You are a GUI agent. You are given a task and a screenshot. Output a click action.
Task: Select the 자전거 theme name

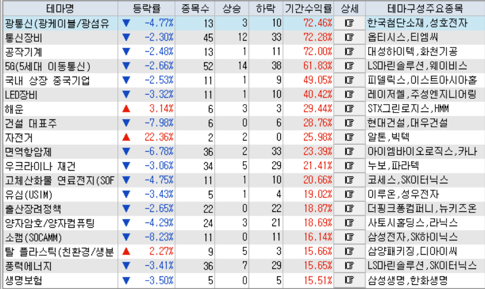[19, 137]
